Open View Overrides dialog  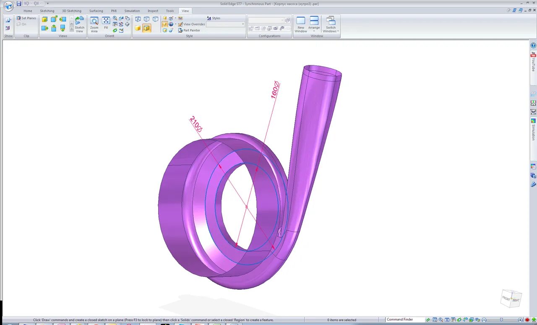(x=191, y=24)
